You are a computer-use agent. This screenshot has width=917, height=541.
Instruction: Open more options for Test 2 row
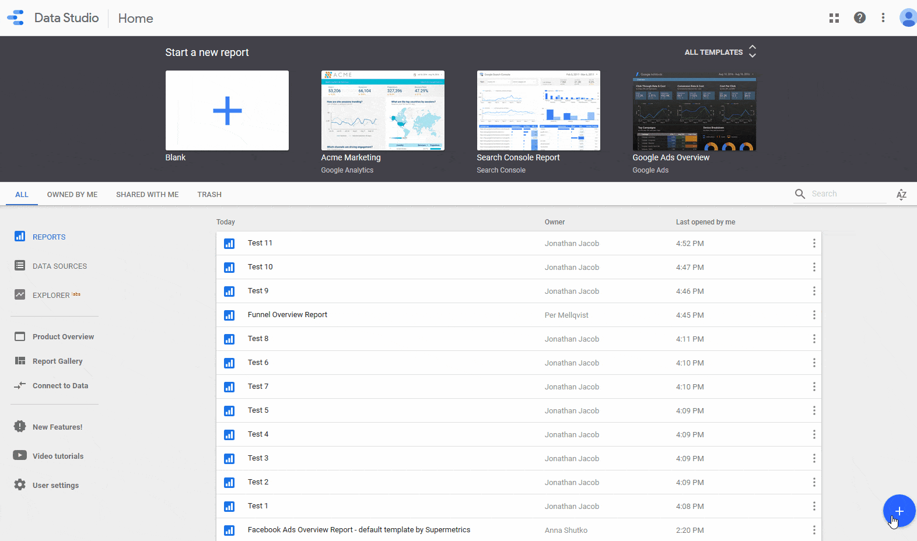(x=814, y=482)
